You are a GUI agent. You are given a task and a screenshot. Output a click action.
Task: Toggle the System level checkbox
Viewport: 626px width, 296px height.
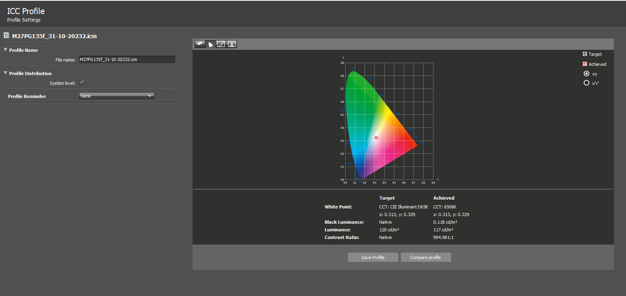click(x=81, y=82)
